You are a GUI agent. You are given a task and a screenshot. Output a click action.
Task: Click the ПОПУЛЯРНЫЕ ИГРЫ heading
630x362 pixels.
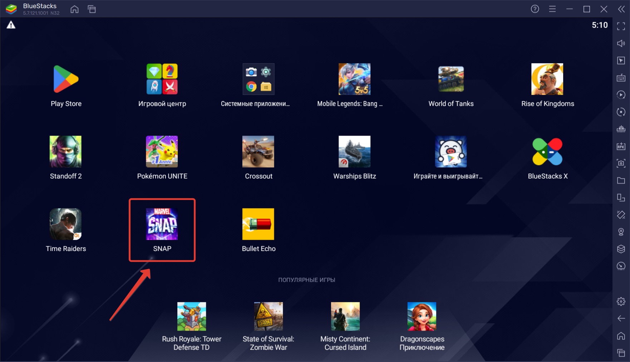pyautogui.click(x=306, y=280)
